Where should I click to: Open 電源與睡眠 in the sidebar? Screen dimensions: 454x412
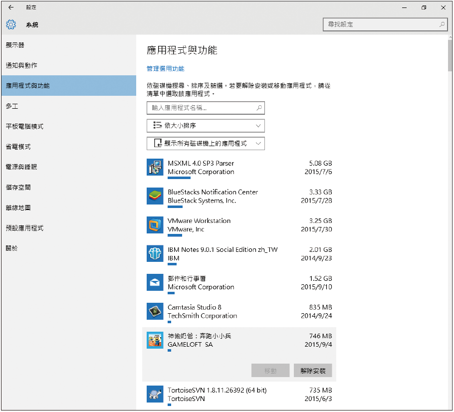click(69, 167)
